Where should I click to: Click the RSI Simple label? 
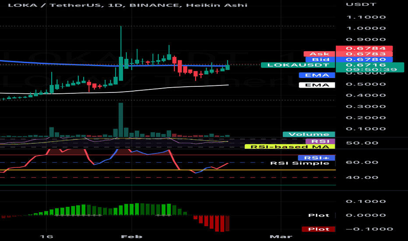(300, 163)
